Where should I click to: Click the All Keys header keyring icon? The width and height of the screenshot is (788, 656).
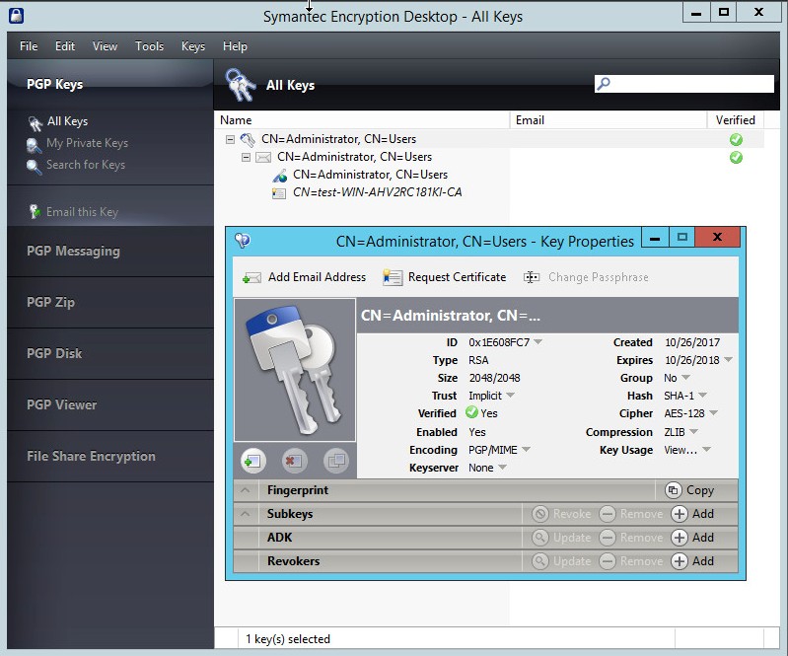point(240,85)
